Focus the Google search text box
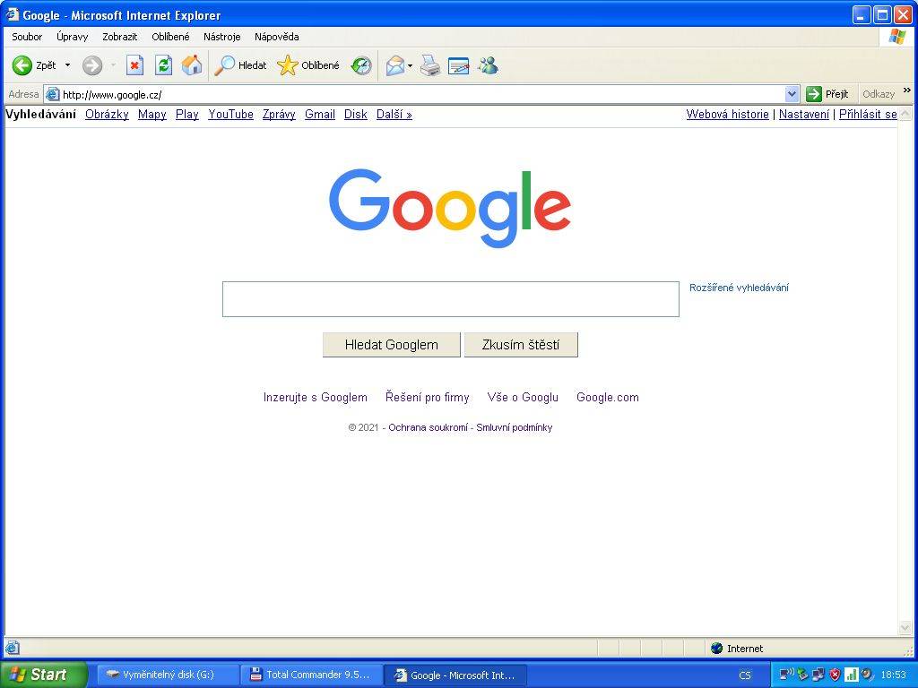Screen dimensions: 918x688 pyautogui.click(x=451, y=299)
